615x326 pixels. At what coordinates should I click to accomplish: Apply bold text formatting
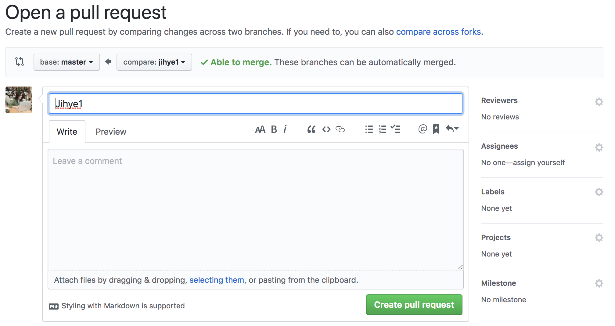coord(274,129)
